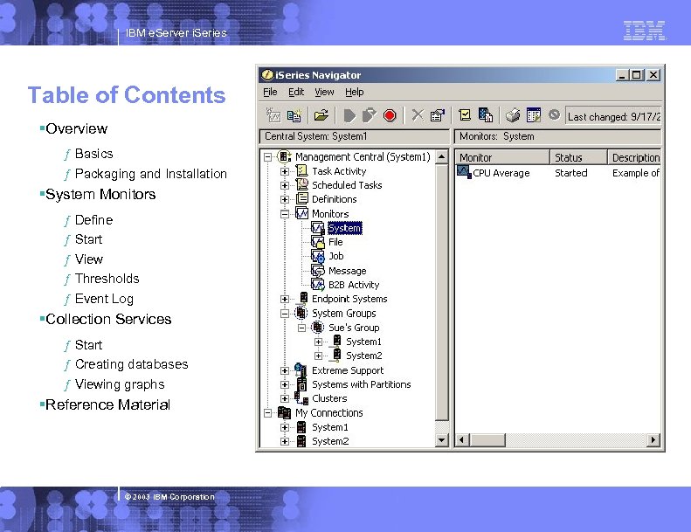
Task: Expand the Definitions node
Action: [x=285, y=200]
